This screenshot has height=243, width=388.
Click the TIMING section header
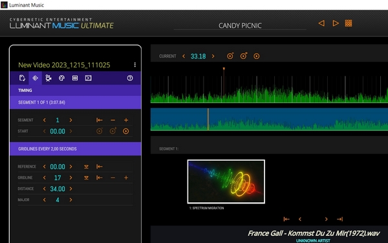75,90
